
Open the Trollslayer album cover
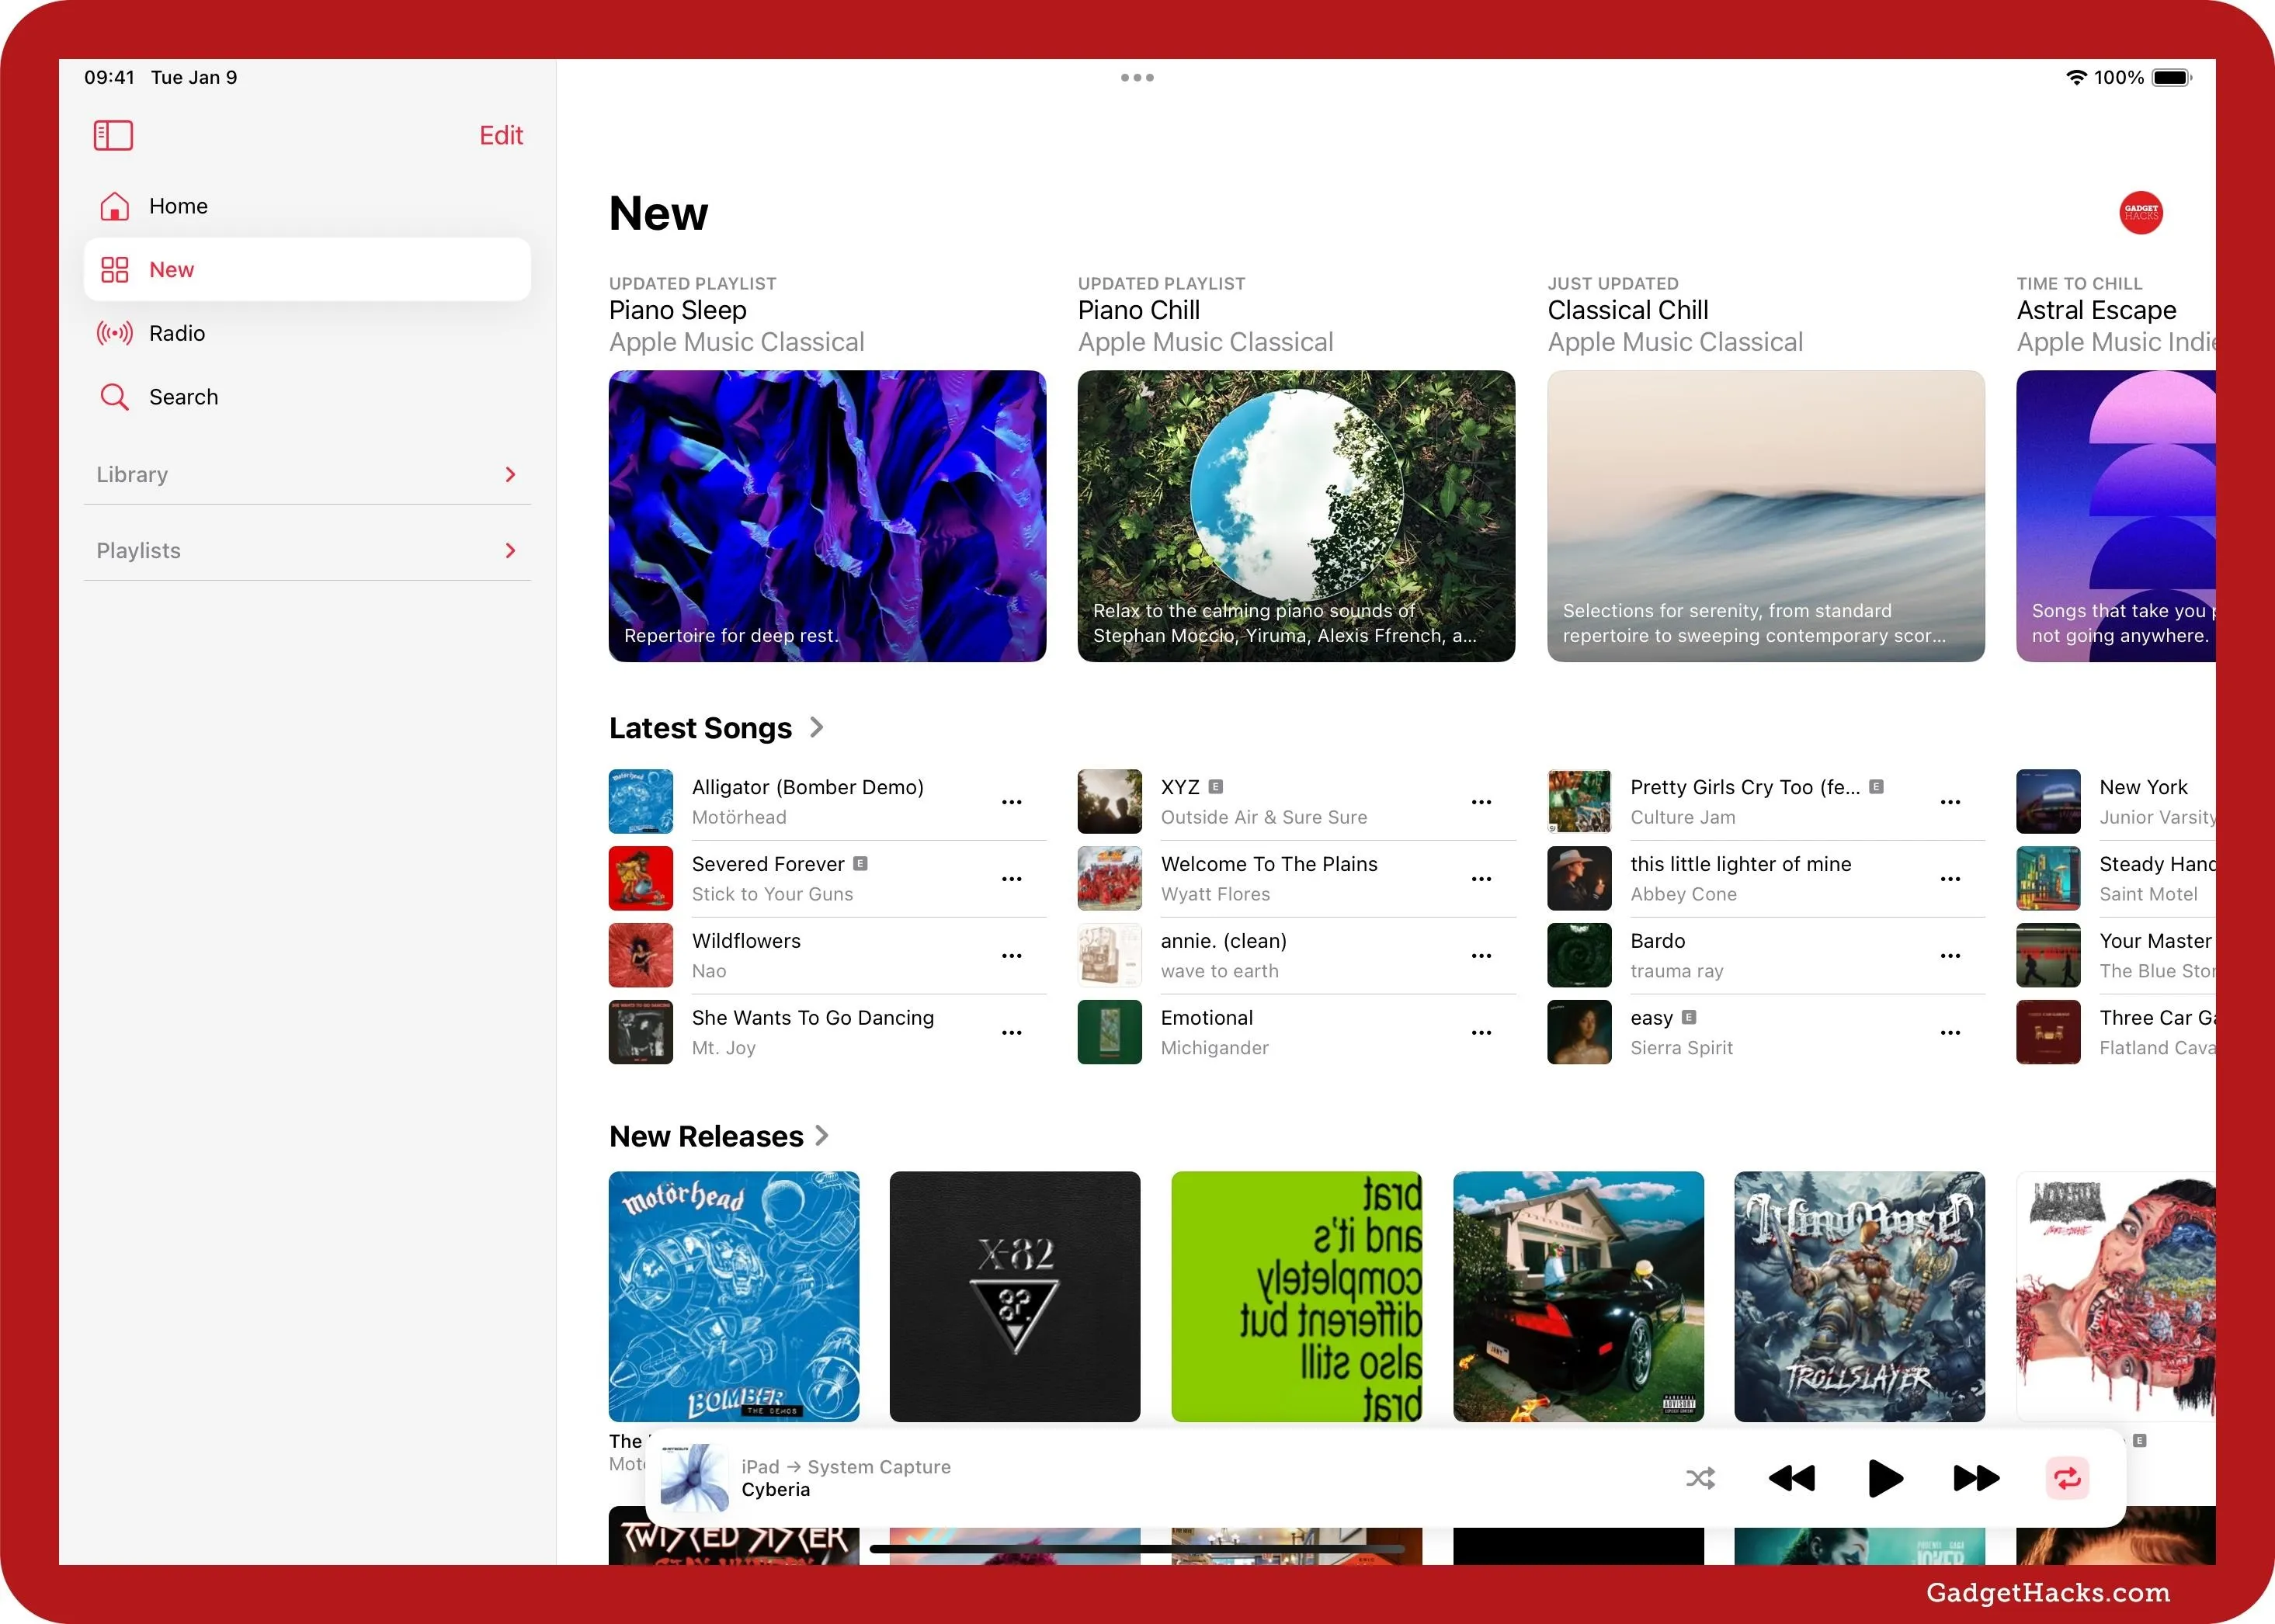tap(1859, 1296)
